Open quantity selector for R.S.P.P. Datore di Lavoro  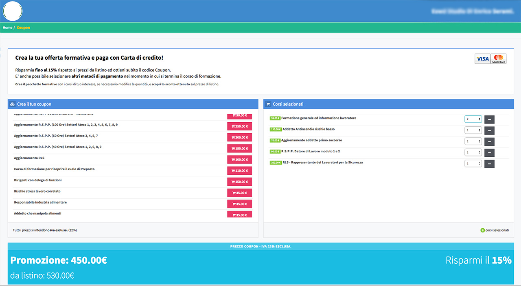click(x=473, y=153)
